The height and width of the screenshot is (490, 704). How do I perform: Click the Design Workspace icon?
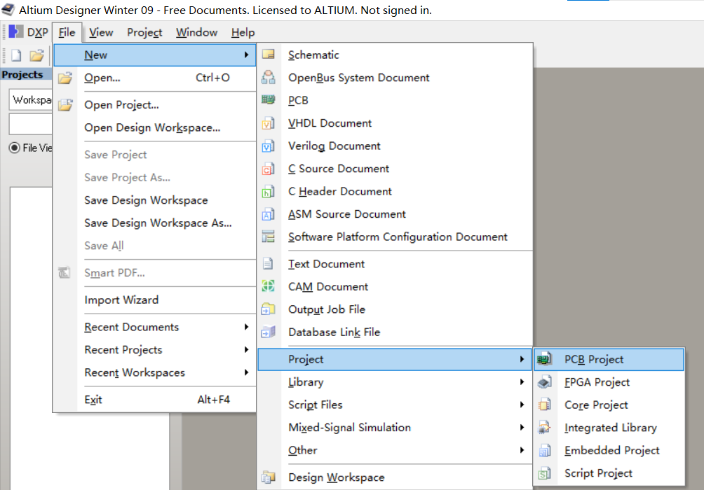point(269,477)
